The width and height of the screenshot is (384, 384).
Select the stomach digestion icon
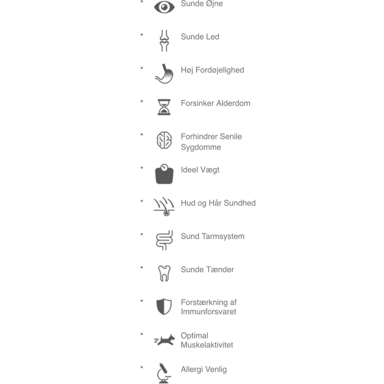[164, 74]
